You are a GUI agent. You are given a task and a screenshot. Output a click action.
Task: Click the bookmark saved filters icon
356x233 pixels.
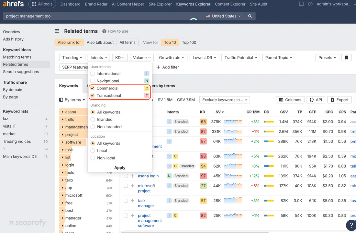[x=346, y=58]
